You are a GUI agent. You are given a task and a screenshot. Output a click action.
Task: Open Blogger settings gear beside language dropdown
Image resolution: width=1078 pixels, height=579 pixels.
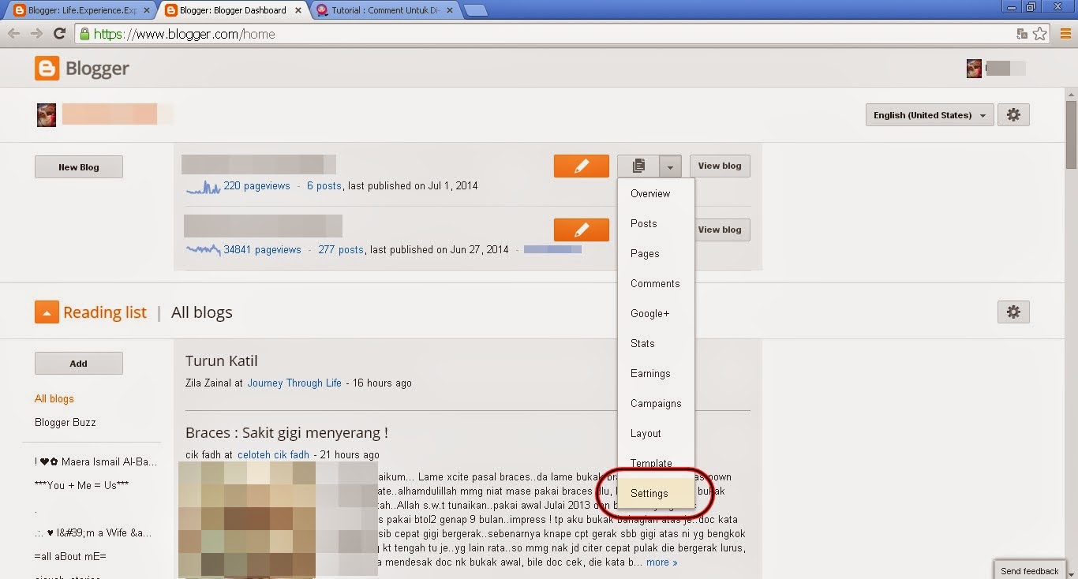(1013, 115)
